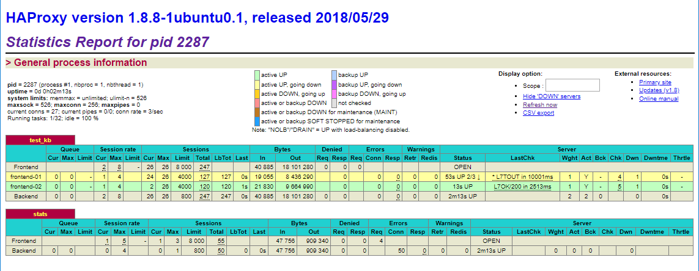Select the test_kb proxy title
699x271 pixels.
40,140
